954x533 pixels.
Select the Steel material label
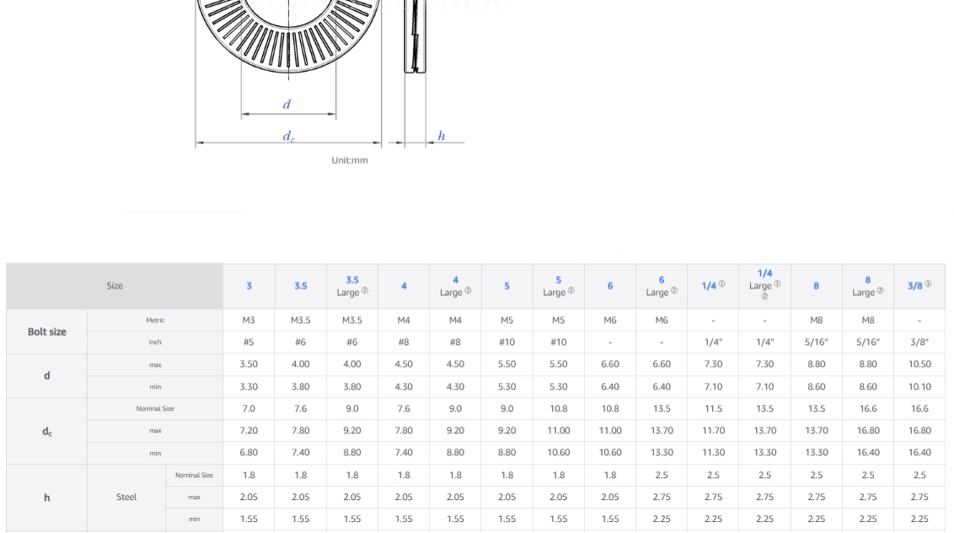126,498
